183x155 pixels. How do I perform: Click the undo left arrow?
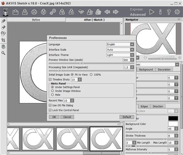point(107,12)
